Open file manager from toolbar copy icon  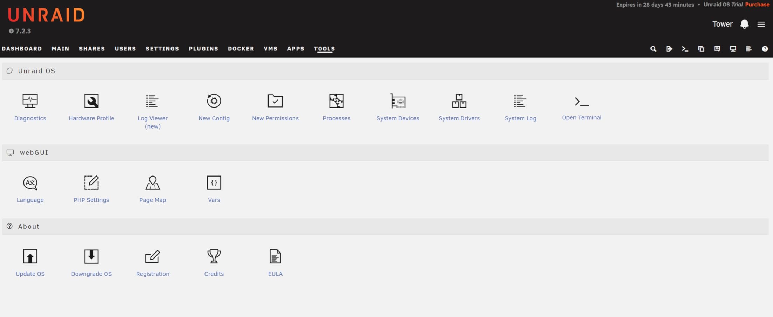(x=701, y=49)
